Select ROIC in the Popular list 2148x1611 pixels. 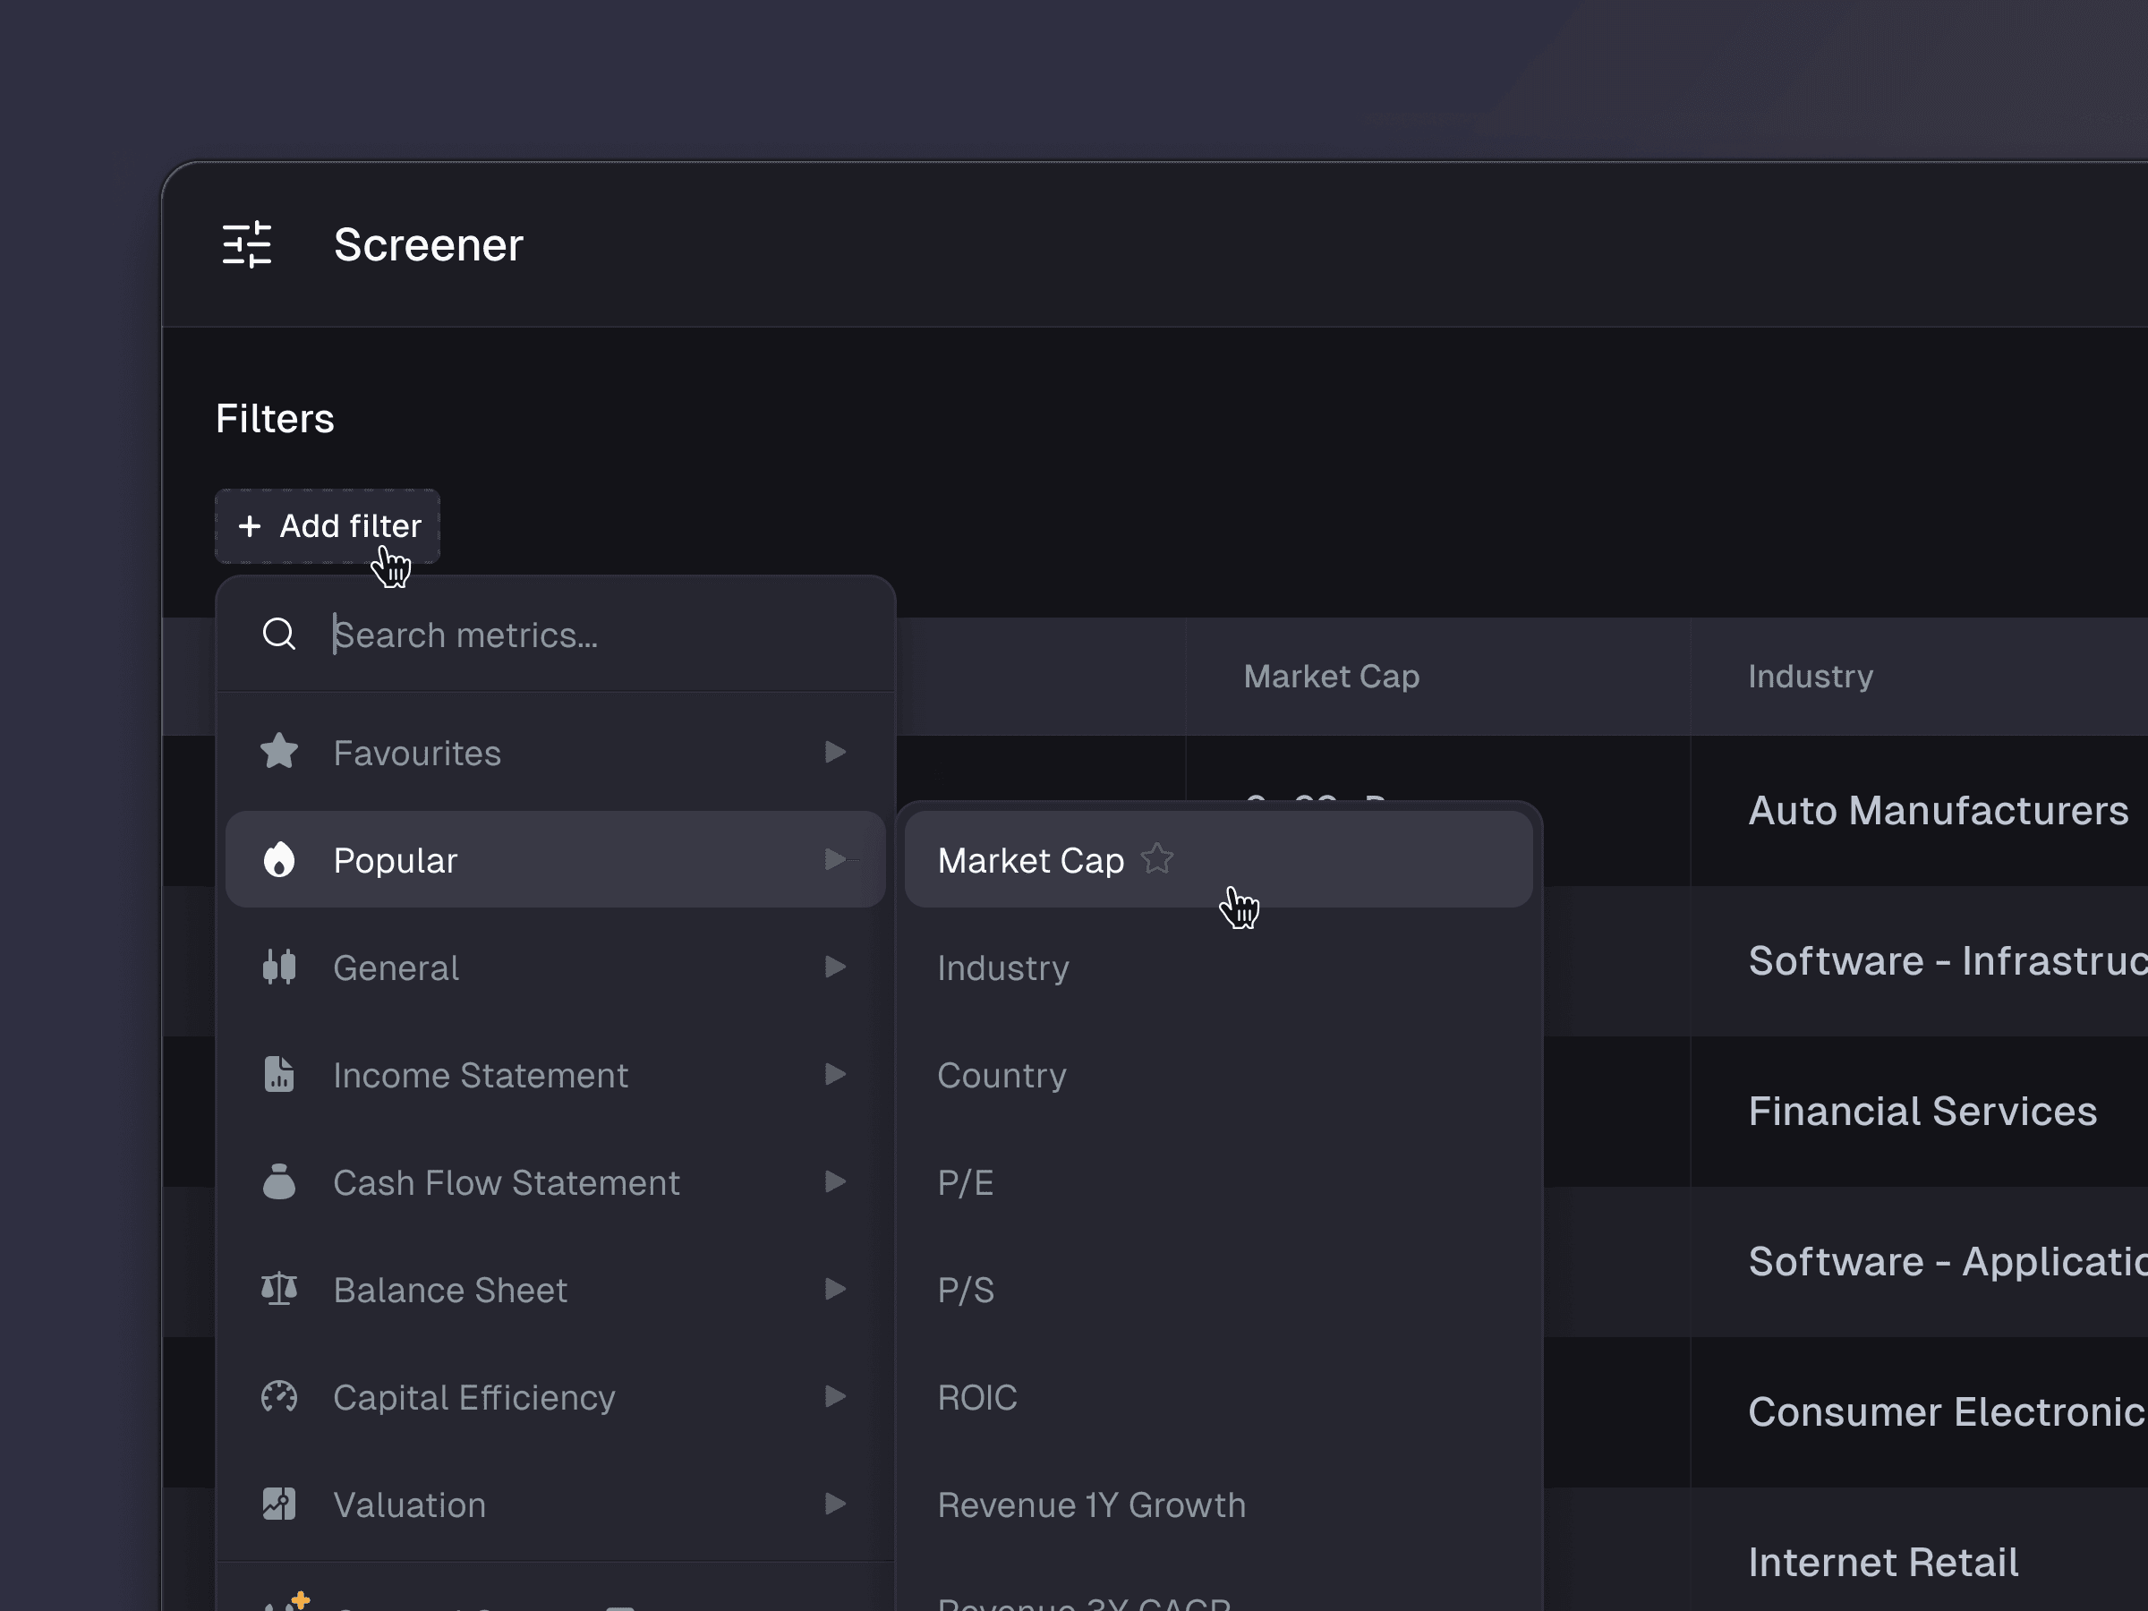[977, 1396]
